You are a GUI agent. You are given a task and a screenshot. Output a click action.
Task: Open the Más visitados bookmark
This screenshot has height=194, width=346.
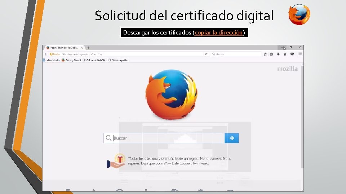tap(52, 60)
